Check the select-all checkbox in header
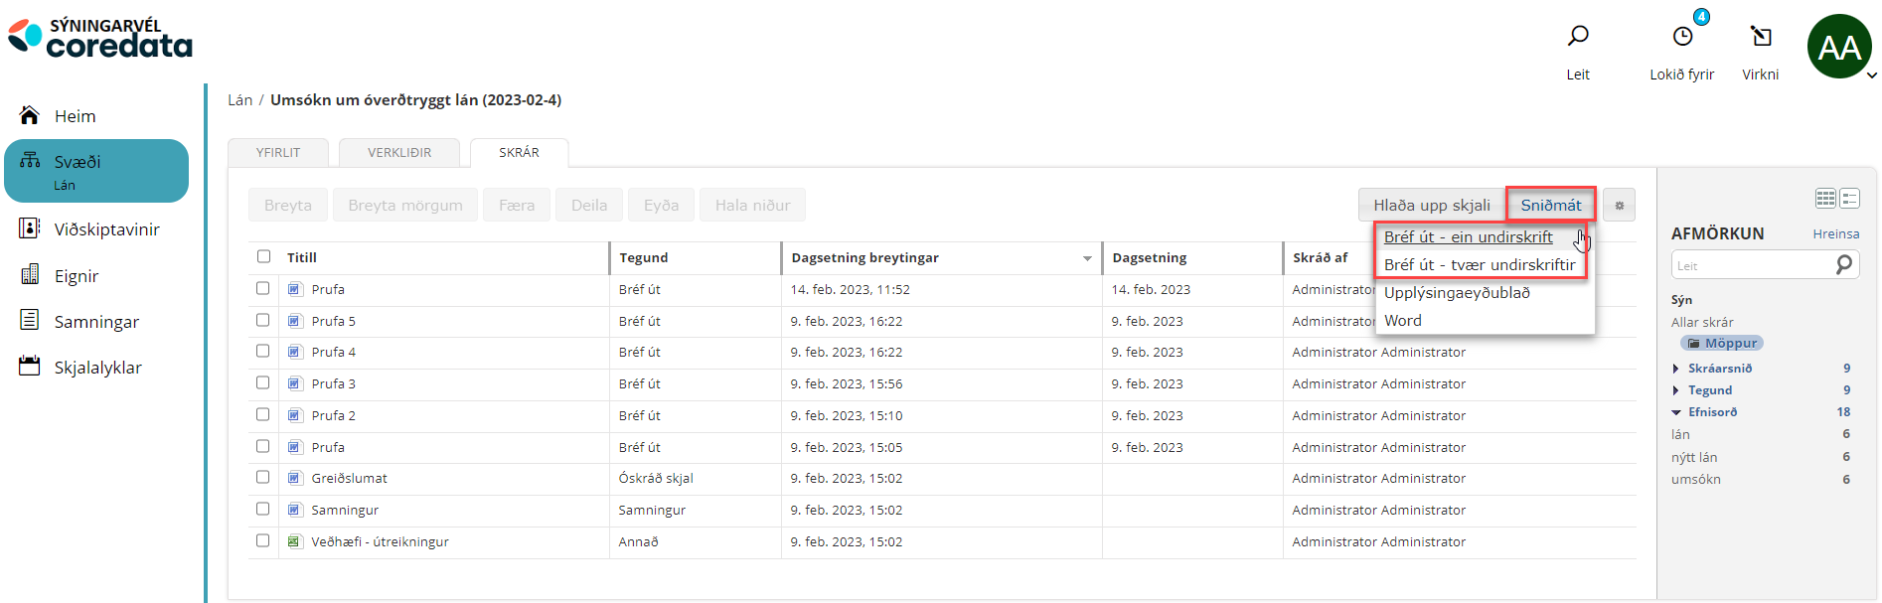Image resolution: width=1882 pixels, height=603 pixels. coord(263,256)
